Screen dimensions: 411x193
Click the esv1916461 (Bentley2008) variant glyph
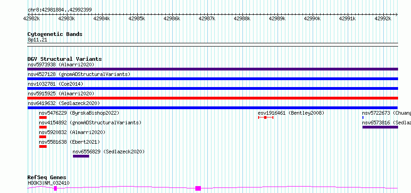[x=266, y=117]
